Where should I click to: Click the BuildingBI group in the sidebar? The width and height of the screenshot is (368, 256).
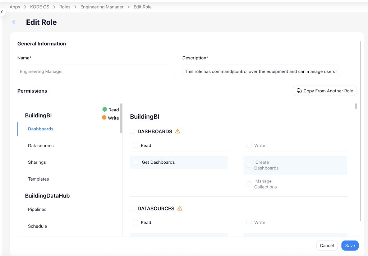click(38, 115)
